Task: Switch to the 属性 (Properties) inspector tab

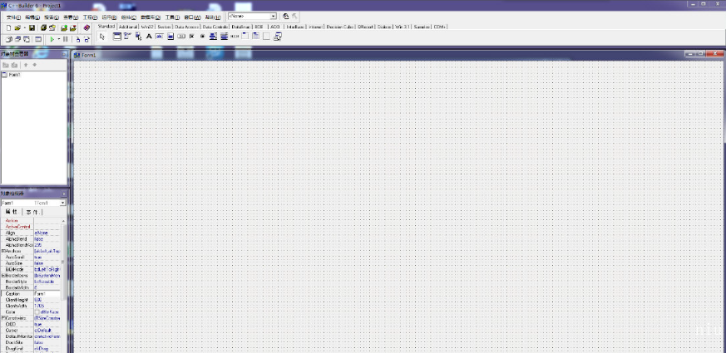Action: coord(12,212)
